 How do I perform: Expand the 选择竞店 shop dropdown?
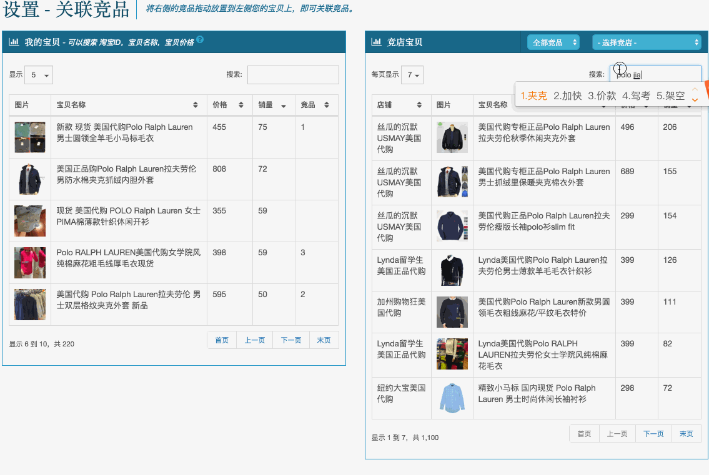point(647,42)
